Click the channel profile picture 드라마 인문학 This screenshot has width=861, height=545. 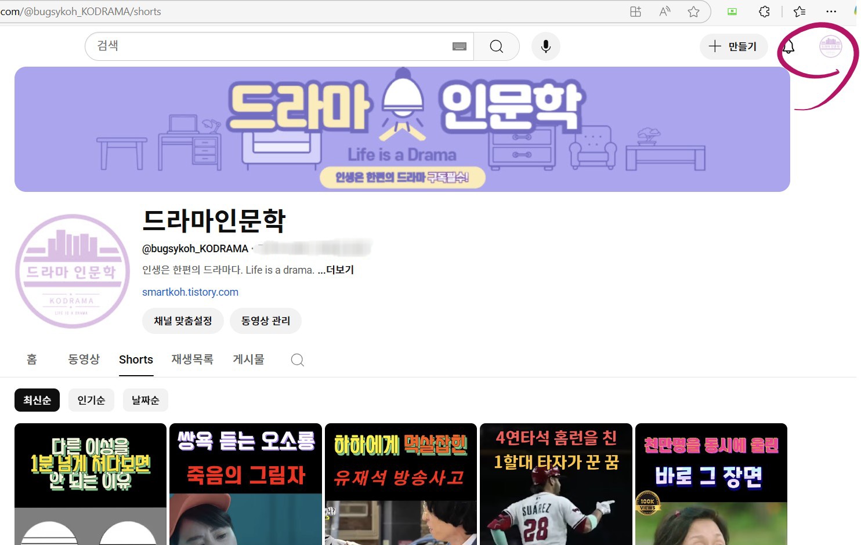(x=73, y=271)
